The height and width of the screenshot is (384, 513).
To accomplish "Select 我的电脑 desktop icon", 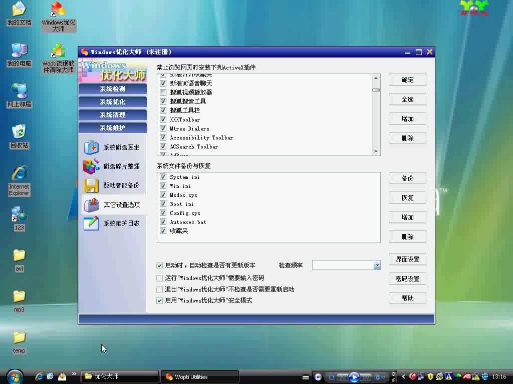I will click(20, 55).
